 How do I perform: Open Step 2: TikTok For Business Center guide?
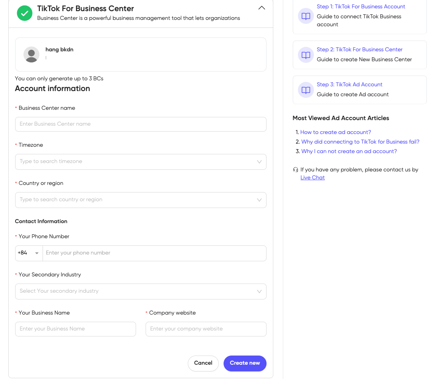360,49
